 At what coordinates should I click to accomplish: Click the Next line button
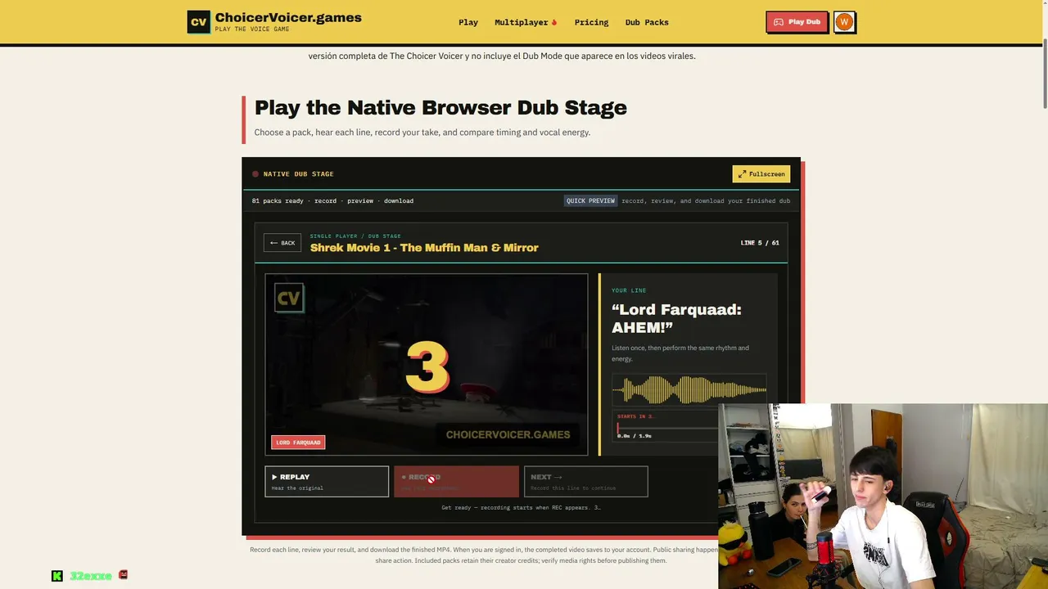click(x=586, y=481)
